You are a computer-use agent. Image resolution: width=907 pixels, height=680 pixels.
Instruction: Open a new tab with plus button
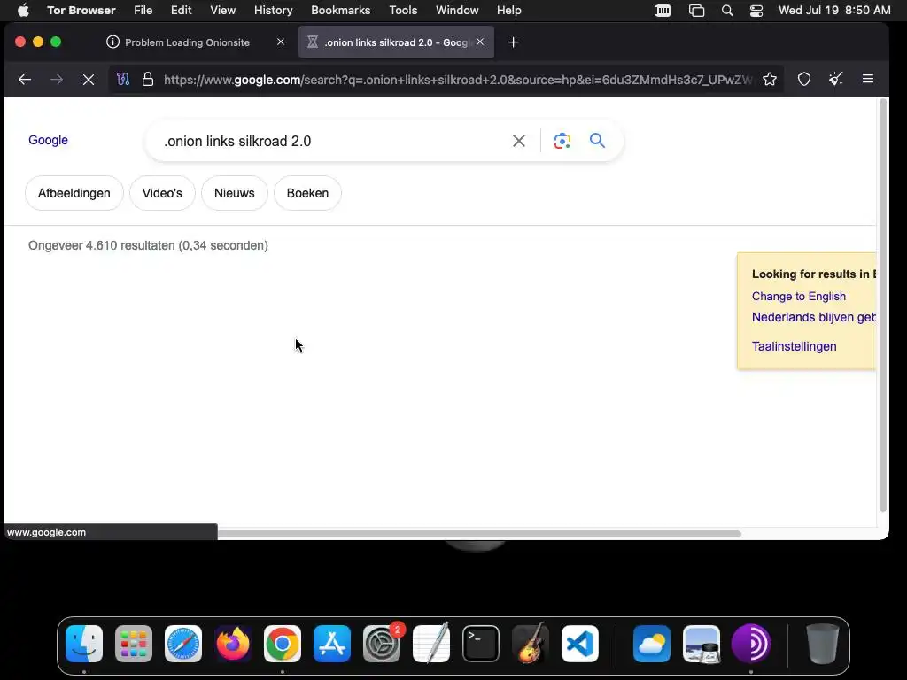[513, 42]
